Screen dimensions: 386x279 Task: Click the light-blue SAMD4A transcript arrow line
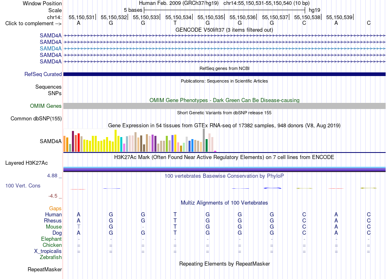(x=224, y=48)
